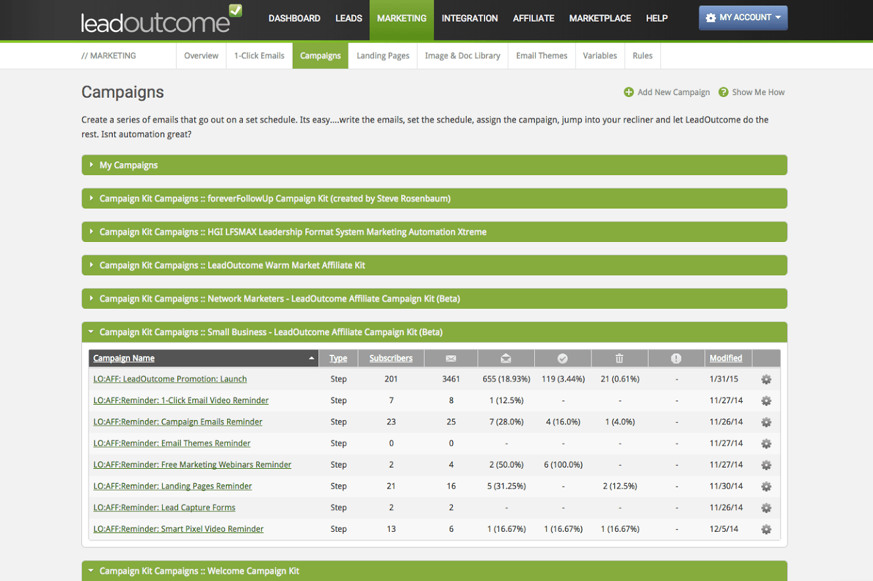Expand LeadOutcome Warm Market Affiliate Kit section
The height and width of the screenshot is (581, 873).
pos(434,265)
